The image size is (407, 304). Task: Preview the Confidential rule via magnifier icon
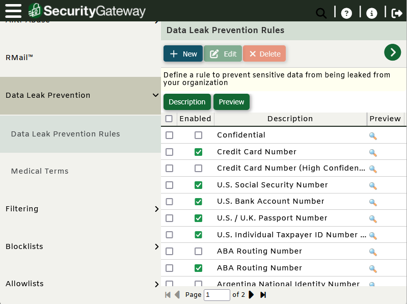coord(373,136)
